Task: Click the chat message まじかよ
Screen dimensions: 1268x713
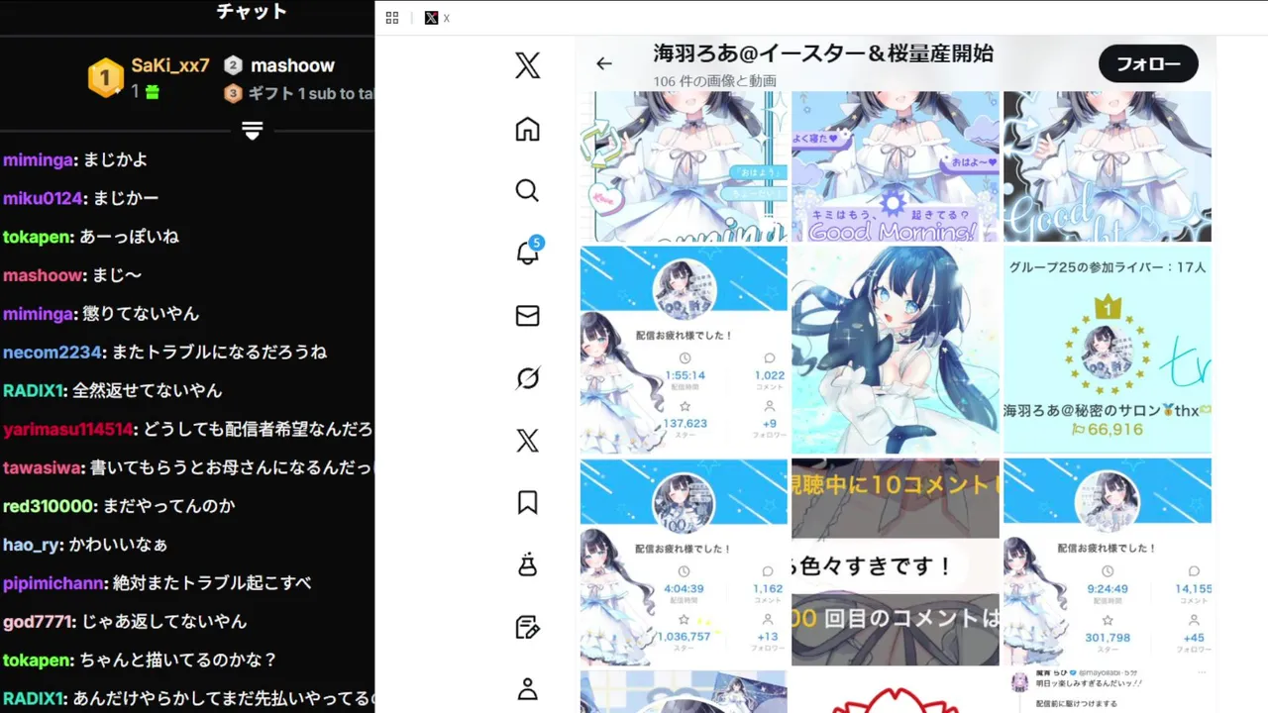Action: [x=115, y=159]
